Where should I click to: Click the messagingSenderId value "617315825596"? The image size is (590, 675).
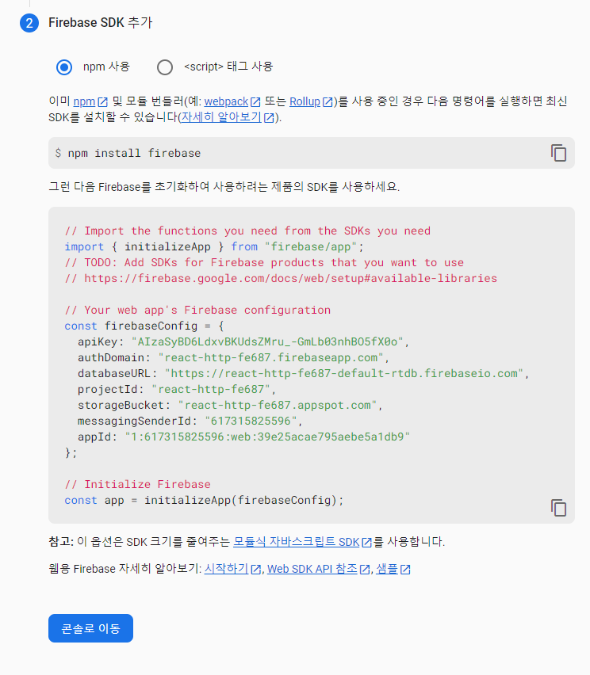point(251,421)
